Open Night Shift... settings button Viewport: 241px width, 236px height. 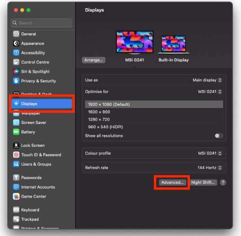(203, 183)
